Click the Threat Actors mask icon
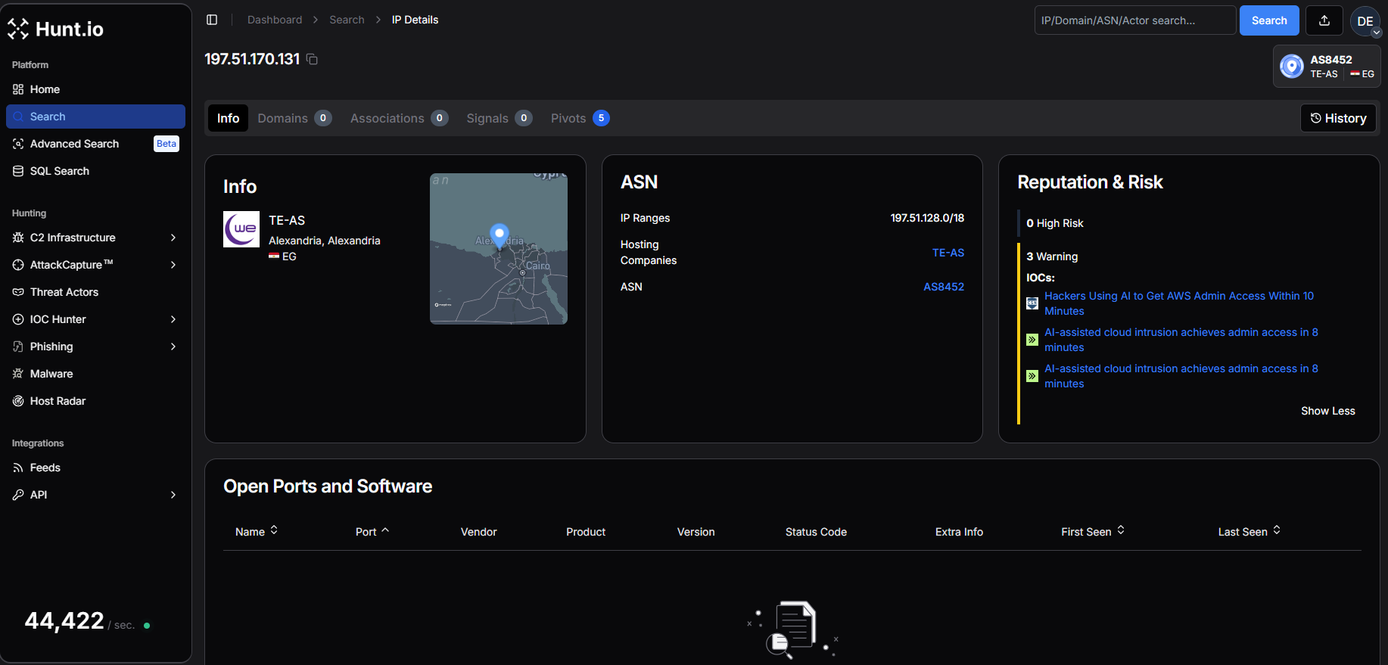1388x665 pixels. pyautogui.click(x=18, y=292)
